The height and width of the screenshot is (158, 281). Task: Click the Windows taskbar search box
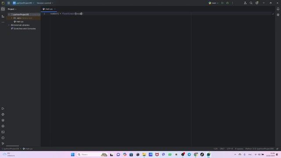tap(92, 154)
